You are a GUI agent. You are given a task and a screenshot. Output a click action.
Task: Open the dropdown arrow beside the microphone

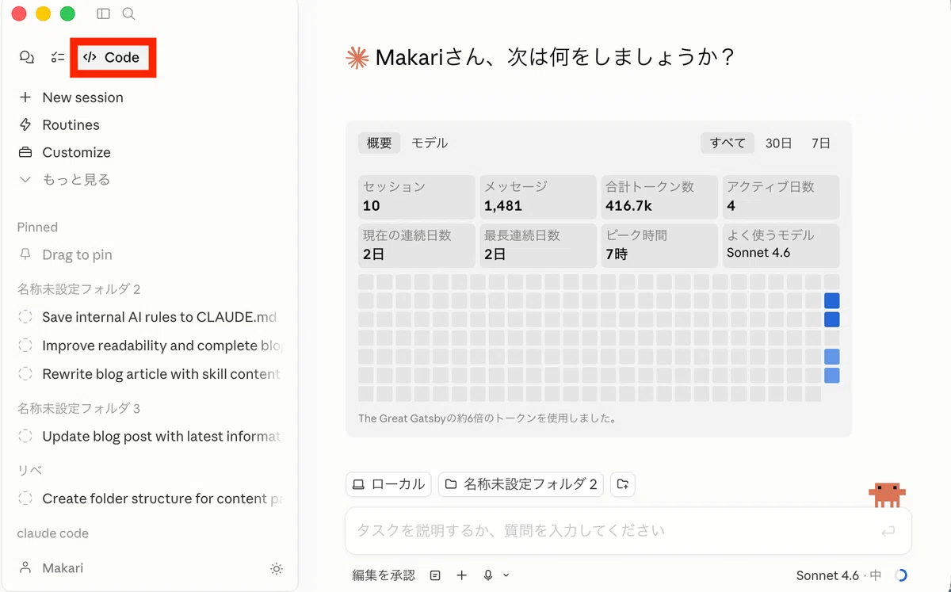(506, 575)
